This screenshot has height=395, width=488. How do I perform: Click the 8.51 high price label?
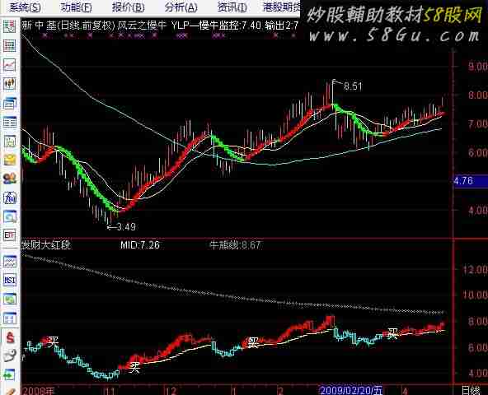pos(353,86)
